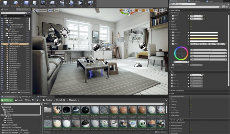The height and width of the screenshot is (134, 230).
Task: Click the Play button in the toolbar
Action: (x=81, y=3)
